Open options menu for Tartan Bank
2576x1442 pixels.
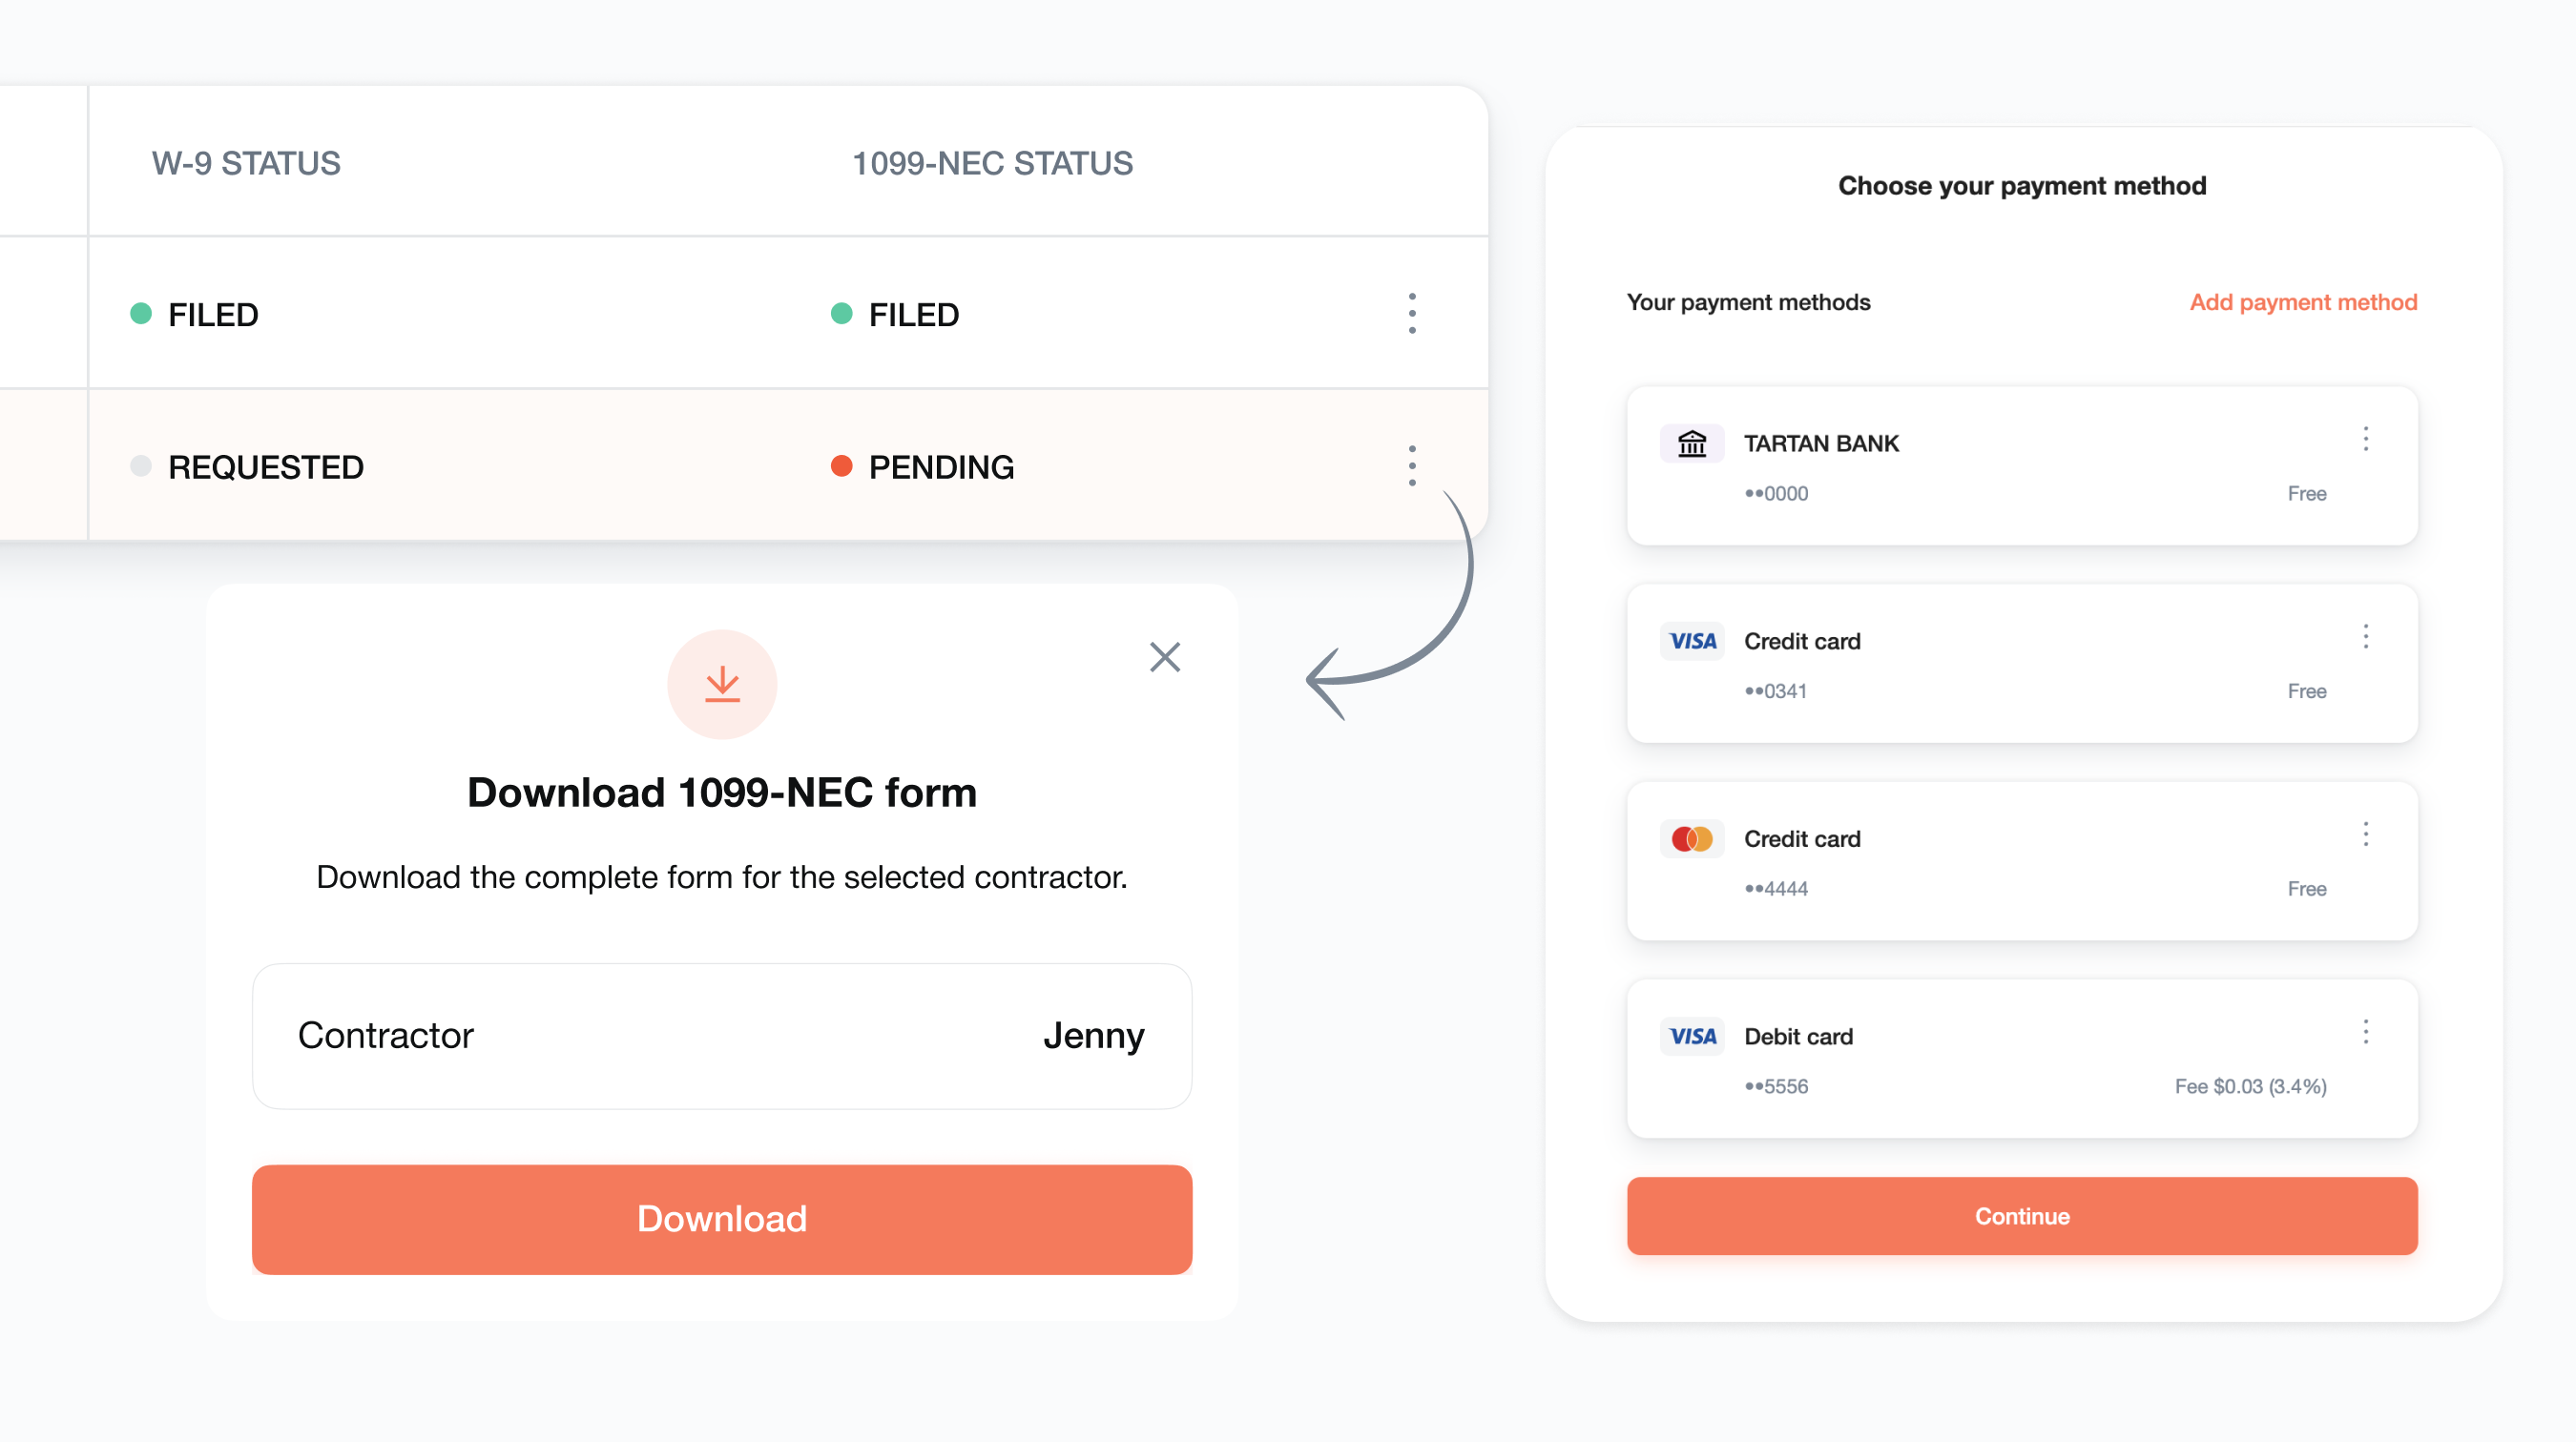(x=2366, y=439)
